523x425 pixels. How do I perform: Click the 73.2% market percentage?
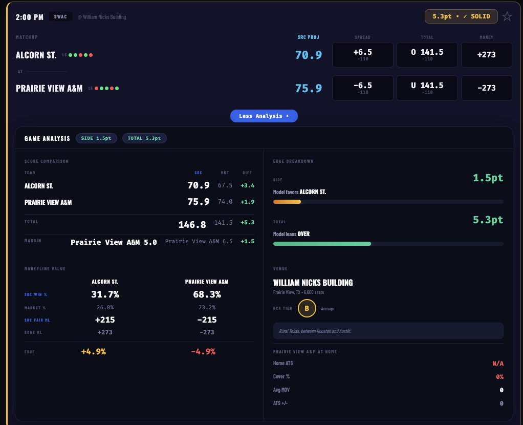[207, 307]
